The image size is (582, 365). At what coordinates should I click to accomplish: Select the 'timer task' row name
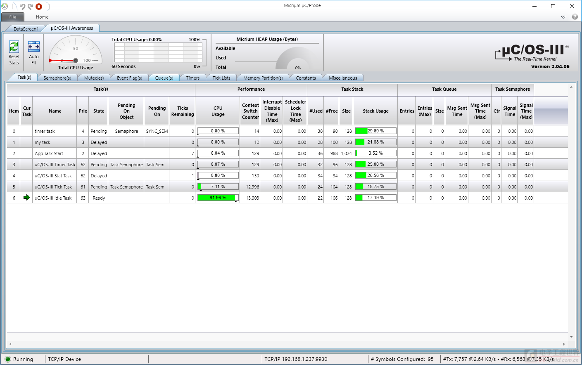pyautogui.click(x=45, y=131)
